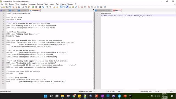Play back the recorded macro icon
The height and width of the screenshot is (99, 176).
click(x=95, y=7)
